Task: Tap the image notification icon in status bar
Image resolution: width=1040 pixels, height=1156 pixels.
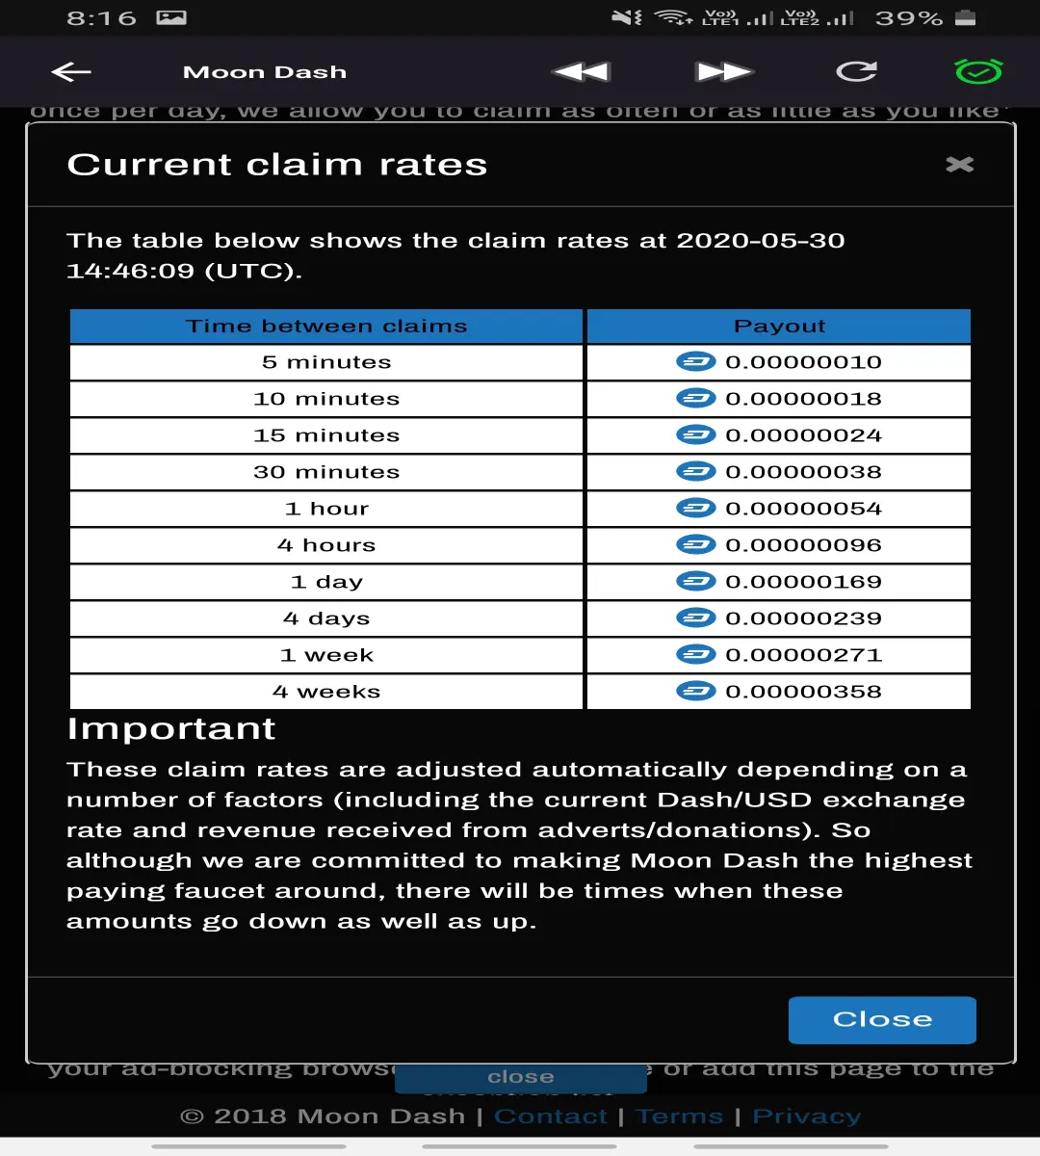Action: pyautogui.click(x=171, y=17)
